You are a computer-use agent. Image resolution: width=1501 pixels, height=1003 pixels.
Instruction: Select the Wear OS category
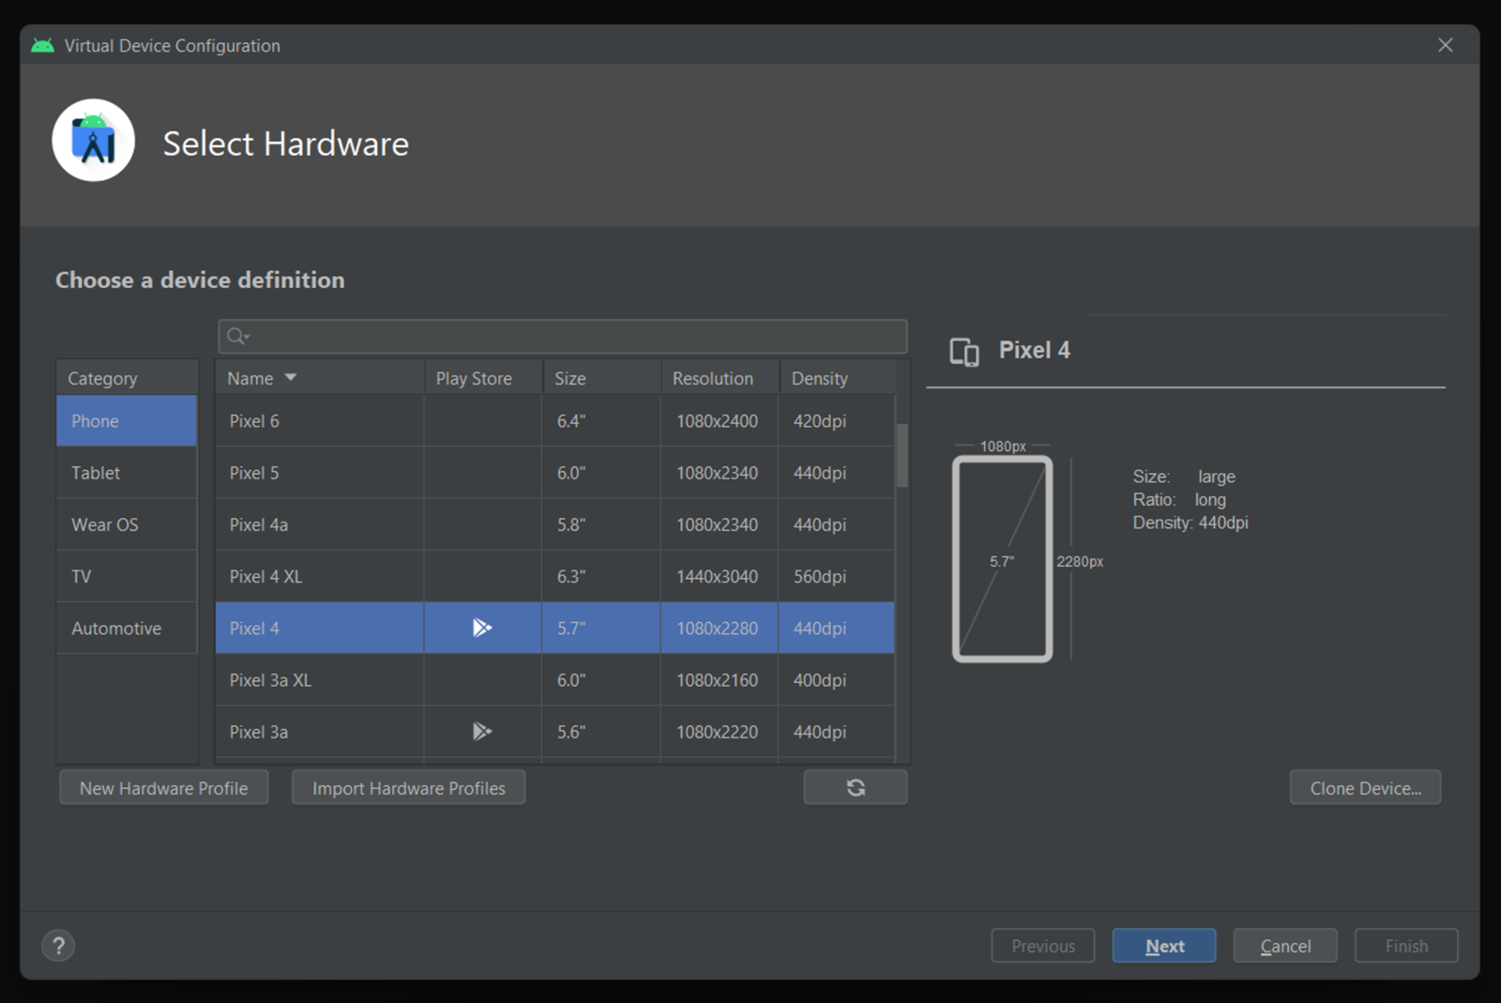pyautogui.click(x=127, y=524)
